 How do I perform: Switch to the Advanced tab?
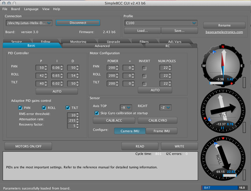tap(102, 46)
